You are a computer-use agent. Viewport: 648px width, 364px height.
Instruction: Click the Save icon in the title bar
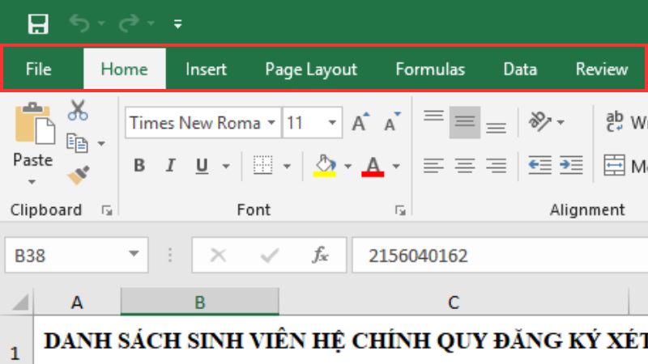click(38, 23)
